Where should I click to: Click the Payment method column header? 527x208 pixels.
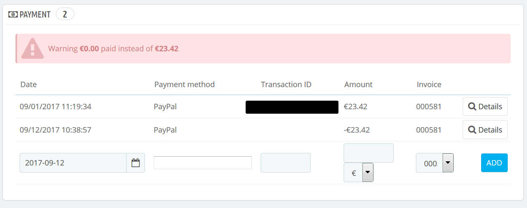(x=184, y=84)
